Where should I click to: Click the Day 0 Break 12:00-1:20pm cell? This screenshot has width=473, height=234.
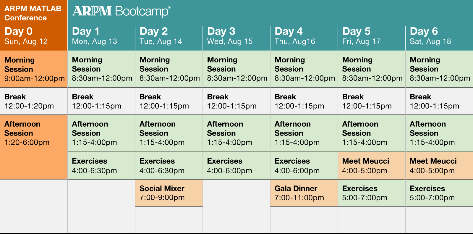coord(34,101)
